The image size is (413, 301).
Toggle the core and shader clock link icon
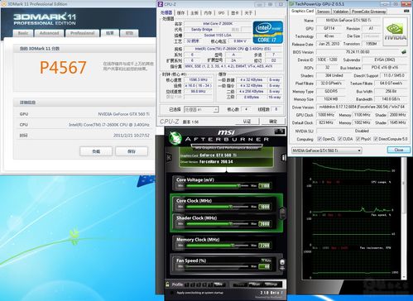tap(283, 213)
